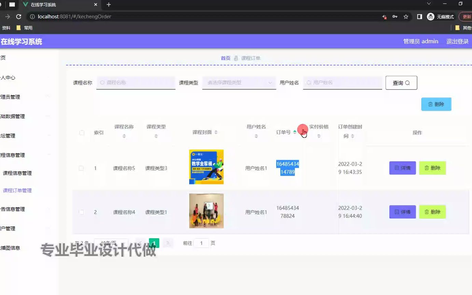Select the 详情 icon for 课程名称5 row
472x295 pixels.
point(397,168)
